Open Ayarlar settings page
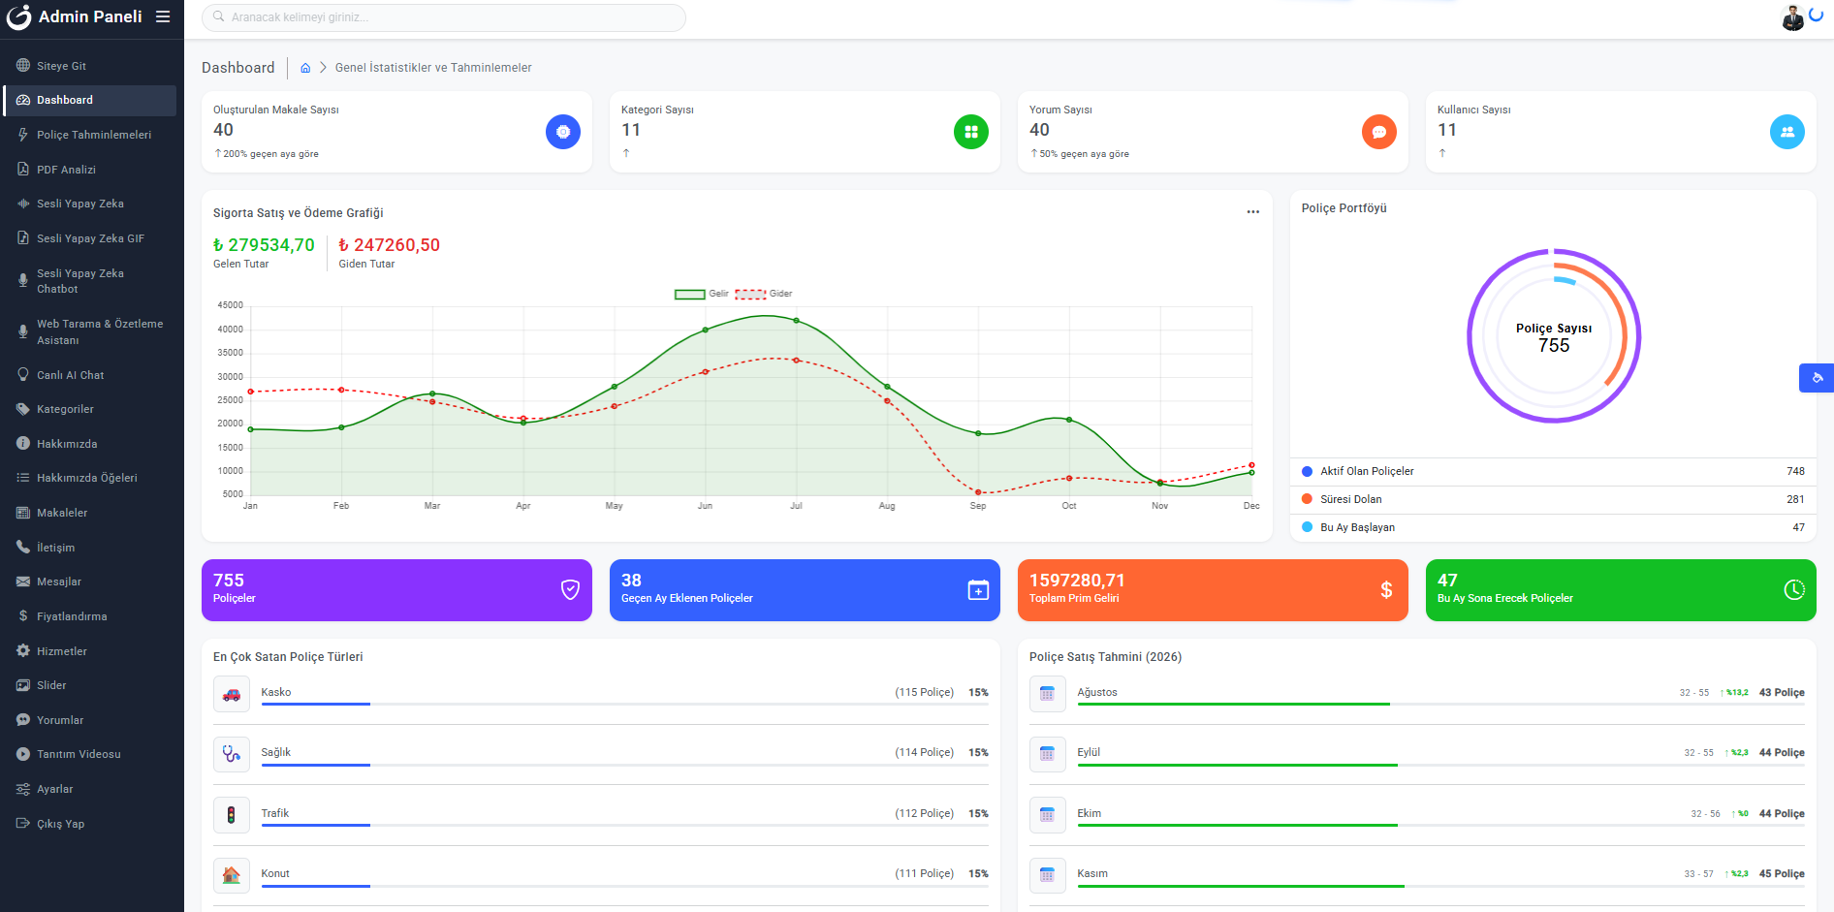 pyautogui.click(x=90, y=789)
